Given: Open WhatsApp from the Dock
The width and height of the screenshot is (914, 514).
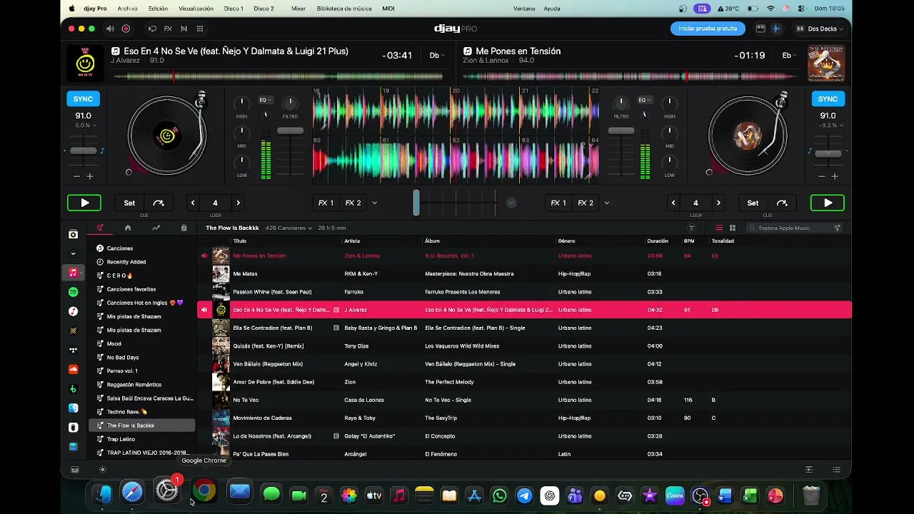Looking at the screenshot, I should (500, 495).
